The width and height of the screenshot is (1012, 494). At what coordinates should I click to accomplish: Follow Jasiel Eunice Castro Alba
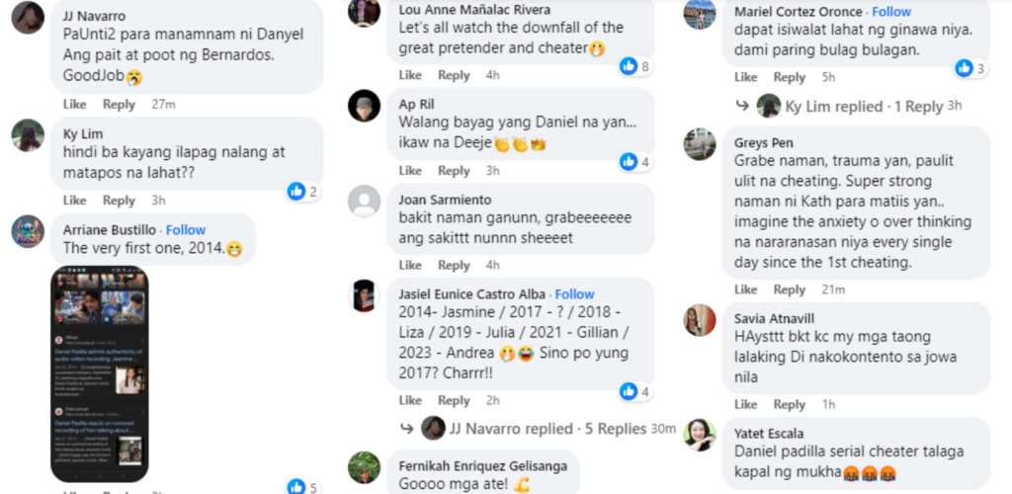click(574, 294)
